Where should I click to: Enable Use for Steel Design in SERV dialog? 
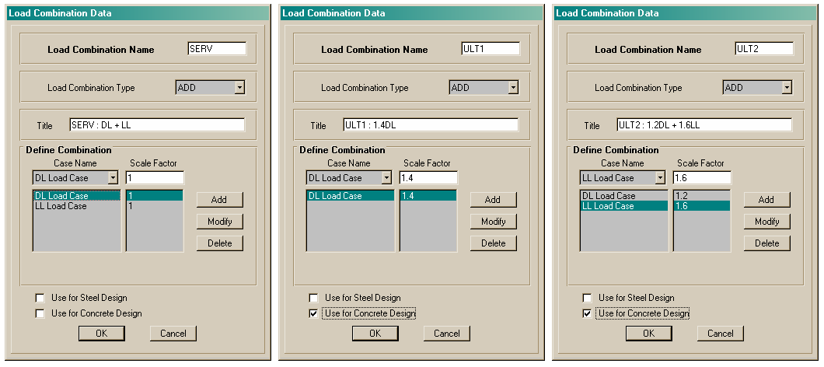point(40,298)
